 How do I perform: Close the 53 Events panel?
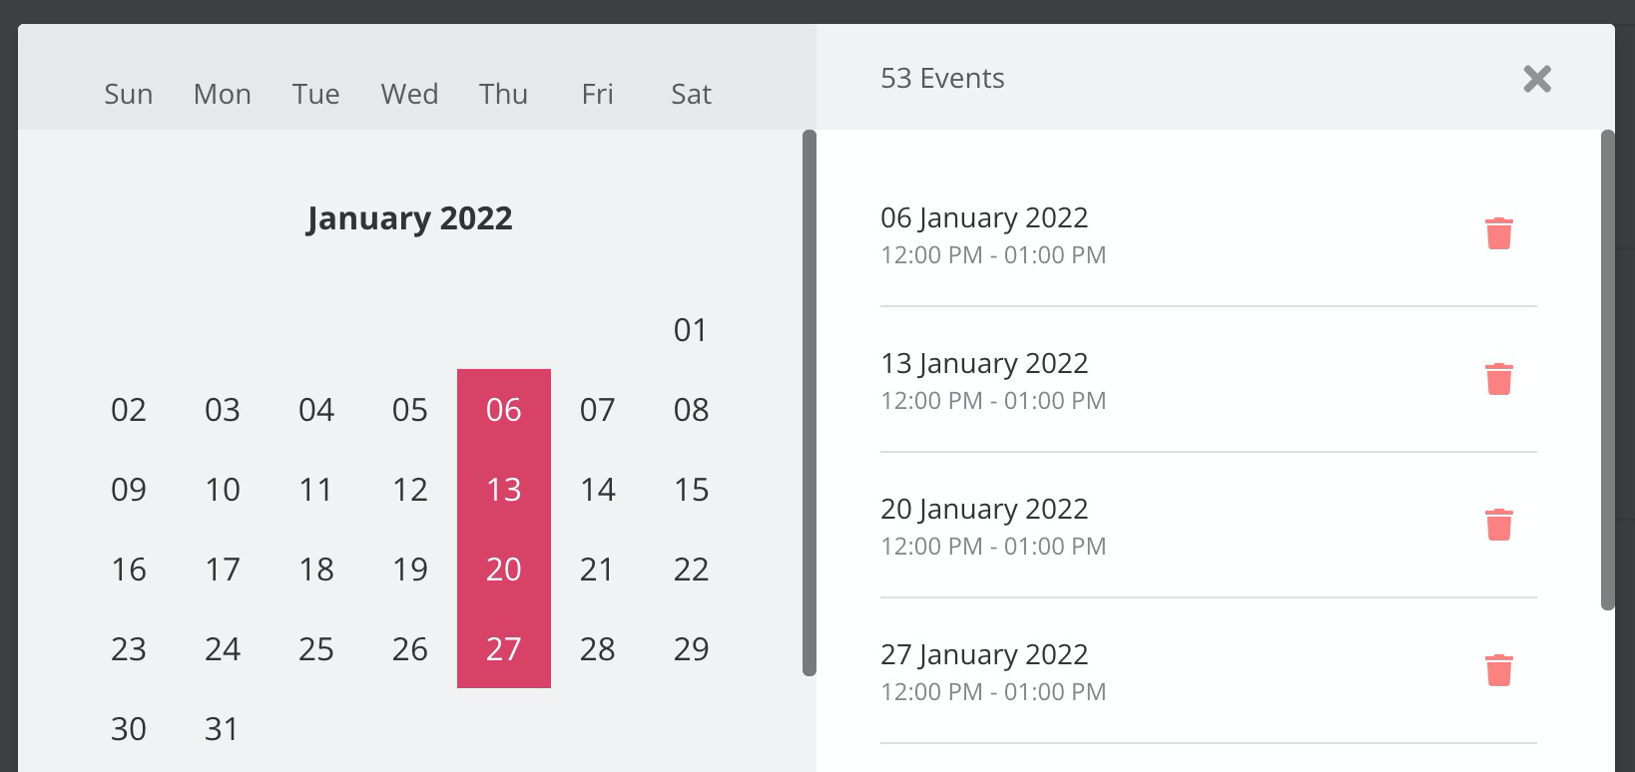click(x=1537, y=79)
